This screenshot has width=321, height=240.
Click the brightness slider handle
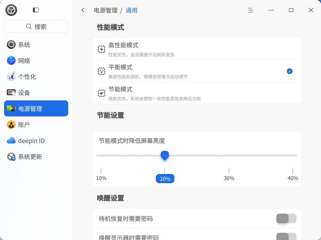pos(165,156)
